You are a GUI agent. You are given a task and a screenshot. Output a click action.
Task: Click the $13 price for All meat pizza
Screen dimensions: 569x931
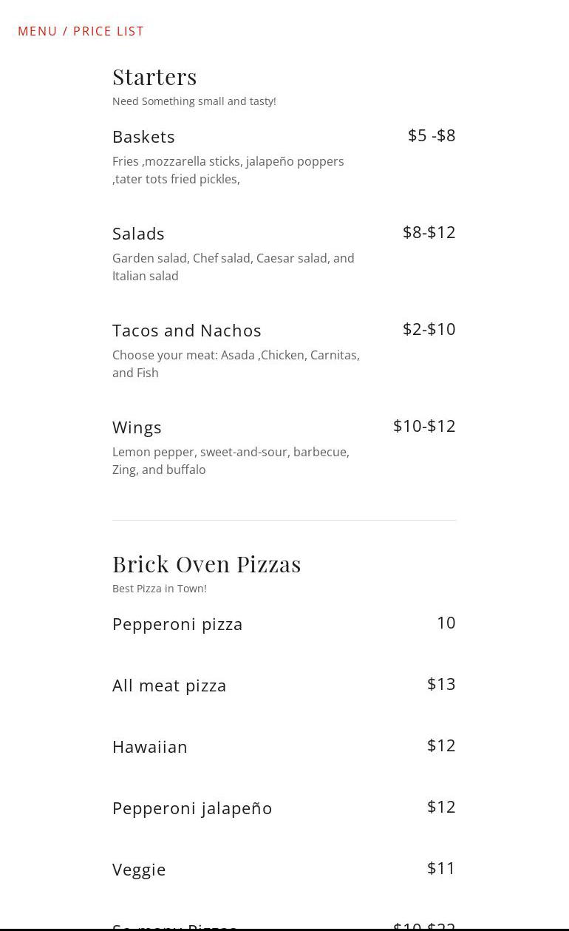[441, 684]
